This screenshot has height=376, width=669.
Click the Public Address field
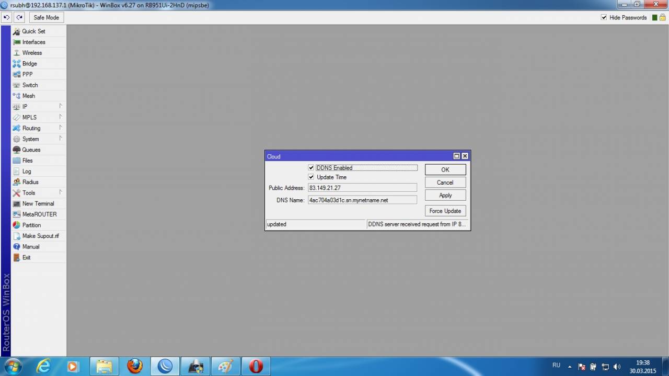pyautogui.click(x=362, y=188)
